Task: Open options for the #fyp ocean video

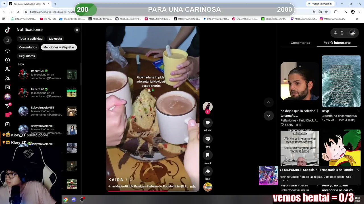Action: coord(359,111)
